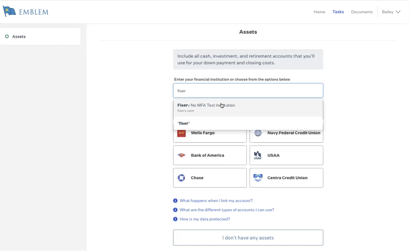
Task: Click the EMBLEM wordmark text
Action: click(x=34, y=12)
